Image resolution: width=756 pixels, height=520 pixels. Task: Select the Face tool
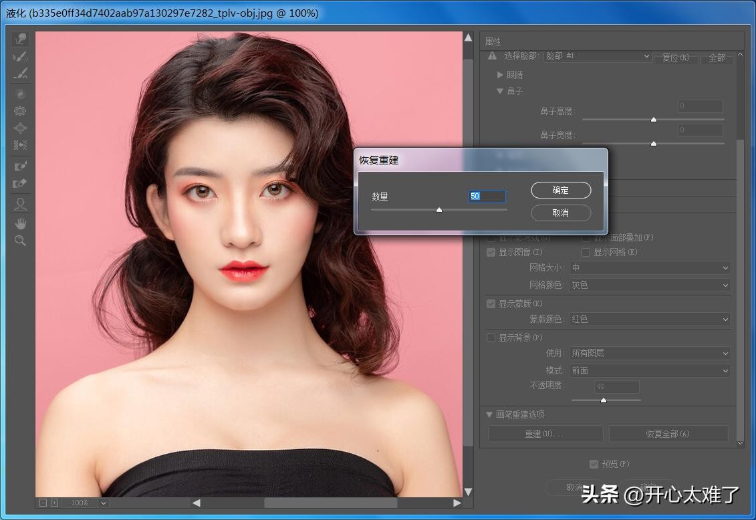21,205
